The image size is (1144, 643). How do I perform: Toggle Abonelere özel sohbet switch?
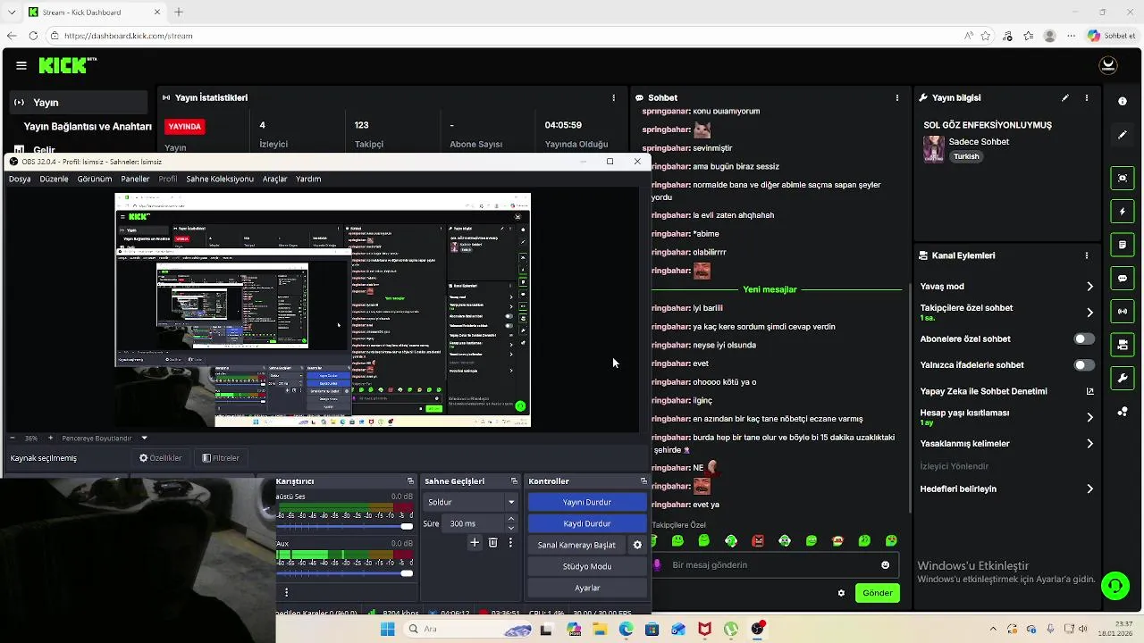pos(1083,339)
